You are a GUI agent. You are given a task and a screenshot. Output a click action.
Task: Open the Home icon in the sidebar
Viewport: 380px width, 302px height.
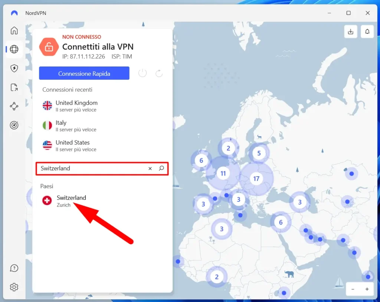[14, 30]
